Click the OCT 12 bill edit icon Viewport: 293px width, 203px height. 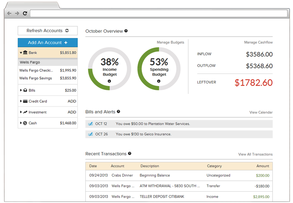pos(90,124)
